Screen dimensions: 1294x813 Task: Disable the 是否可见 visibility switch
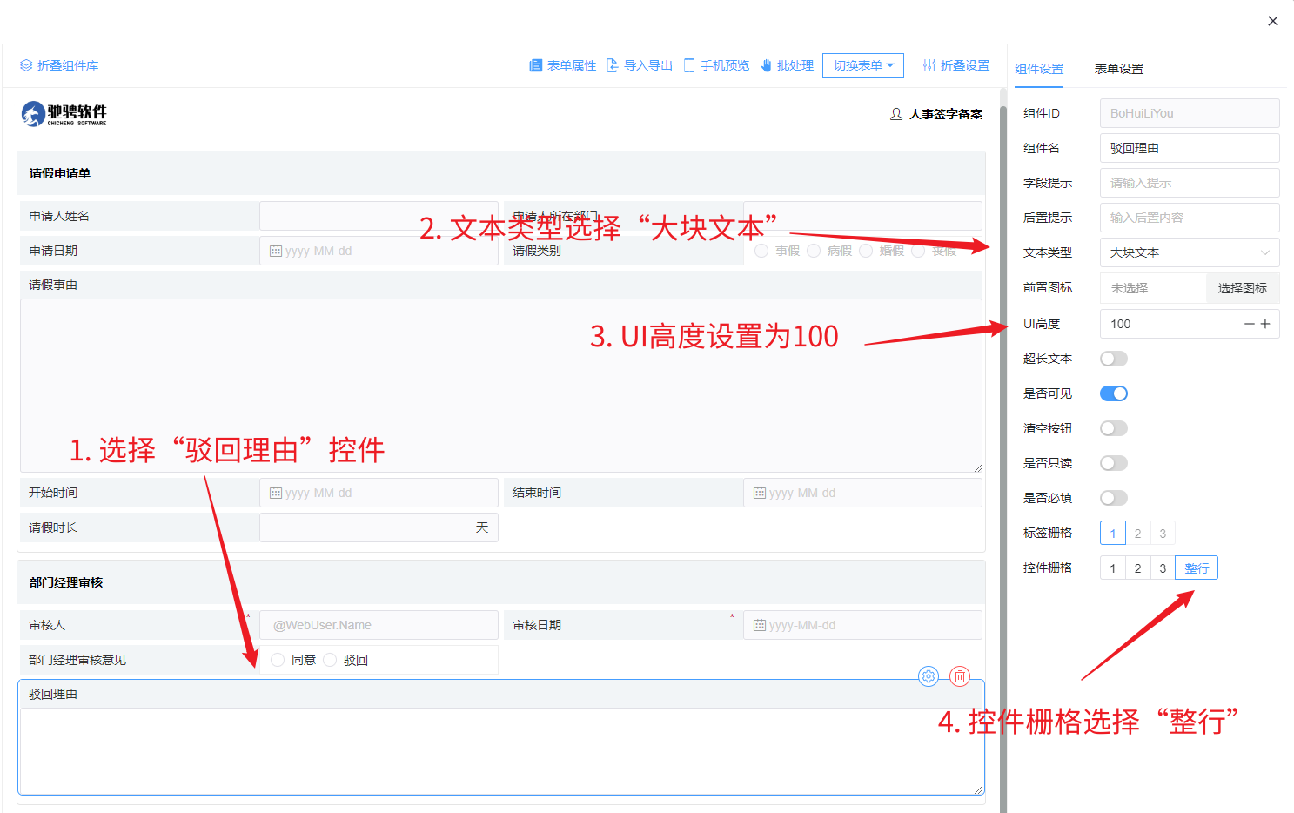point(1113,393)
